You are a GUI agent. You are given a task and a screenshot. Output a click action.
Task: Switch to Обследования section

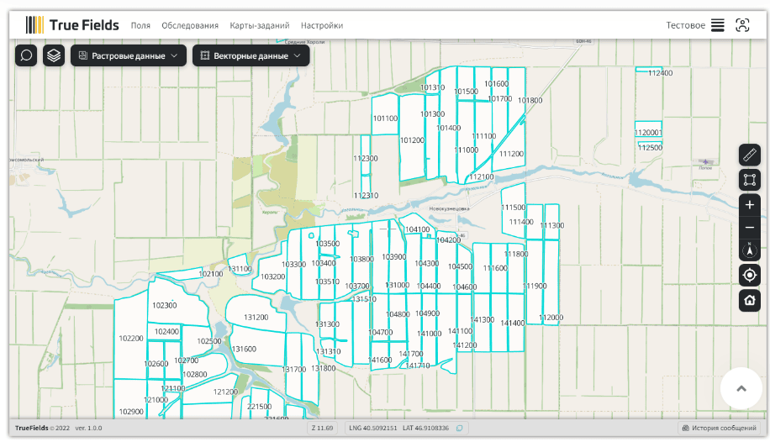(x=190, y=25)
